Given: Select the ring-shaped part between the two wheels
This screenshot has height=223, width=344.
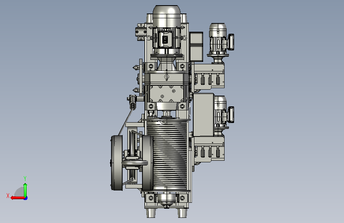Looking at the screenshot, I should point(135,163).
